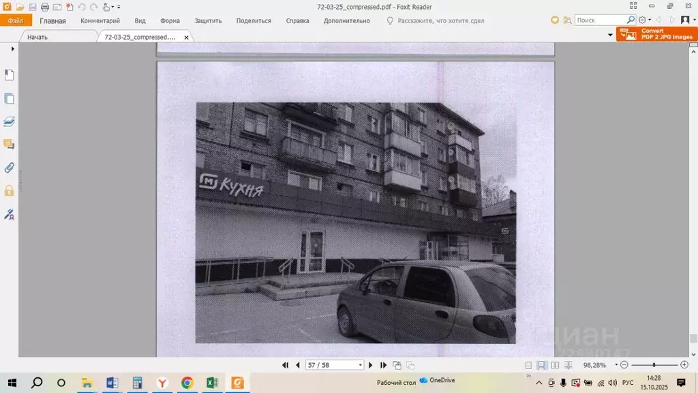
Task: Open the Security lock panel
Action: pyautogui.click(x=10, y=190)
